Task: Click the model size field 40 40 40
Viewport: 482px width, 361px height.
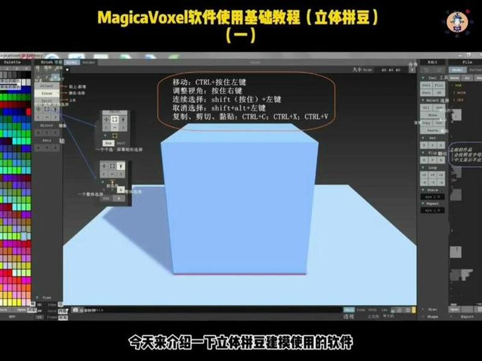Action: tap(391, 70)
